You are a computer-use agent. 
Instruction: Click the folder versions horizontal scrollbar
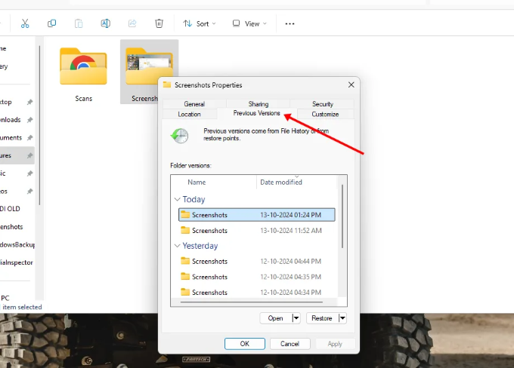[252, 302]
